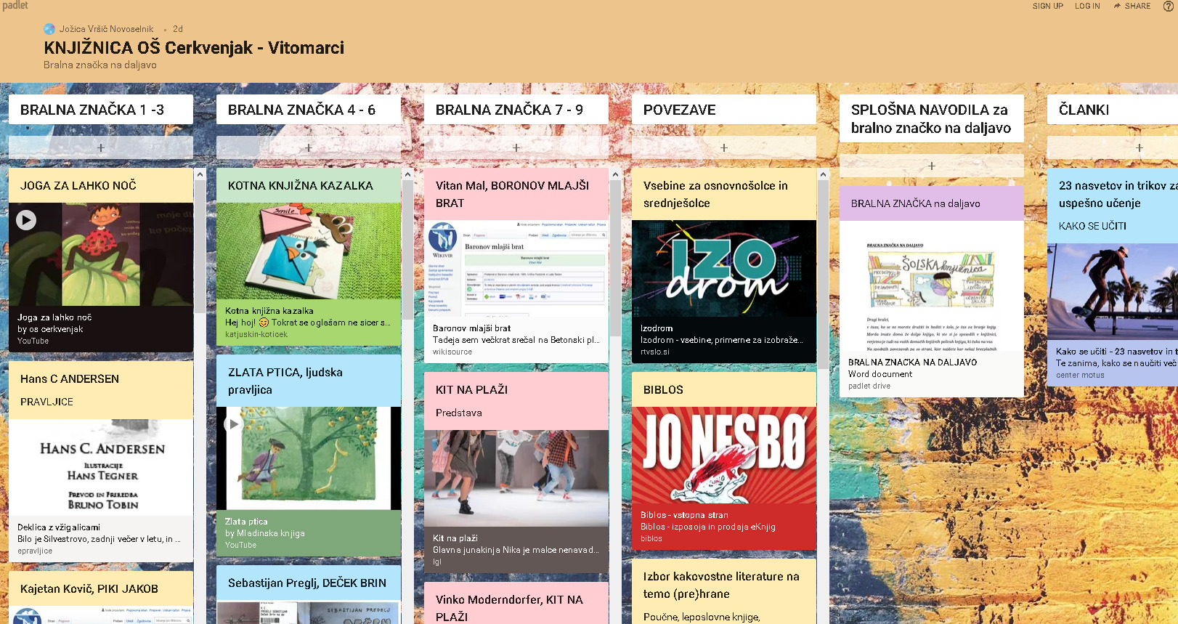This screenshot has height=624, width=1178.
Task: Click SPLOŠNA NAVODILA column header
Action: click(x=931, y=118)
